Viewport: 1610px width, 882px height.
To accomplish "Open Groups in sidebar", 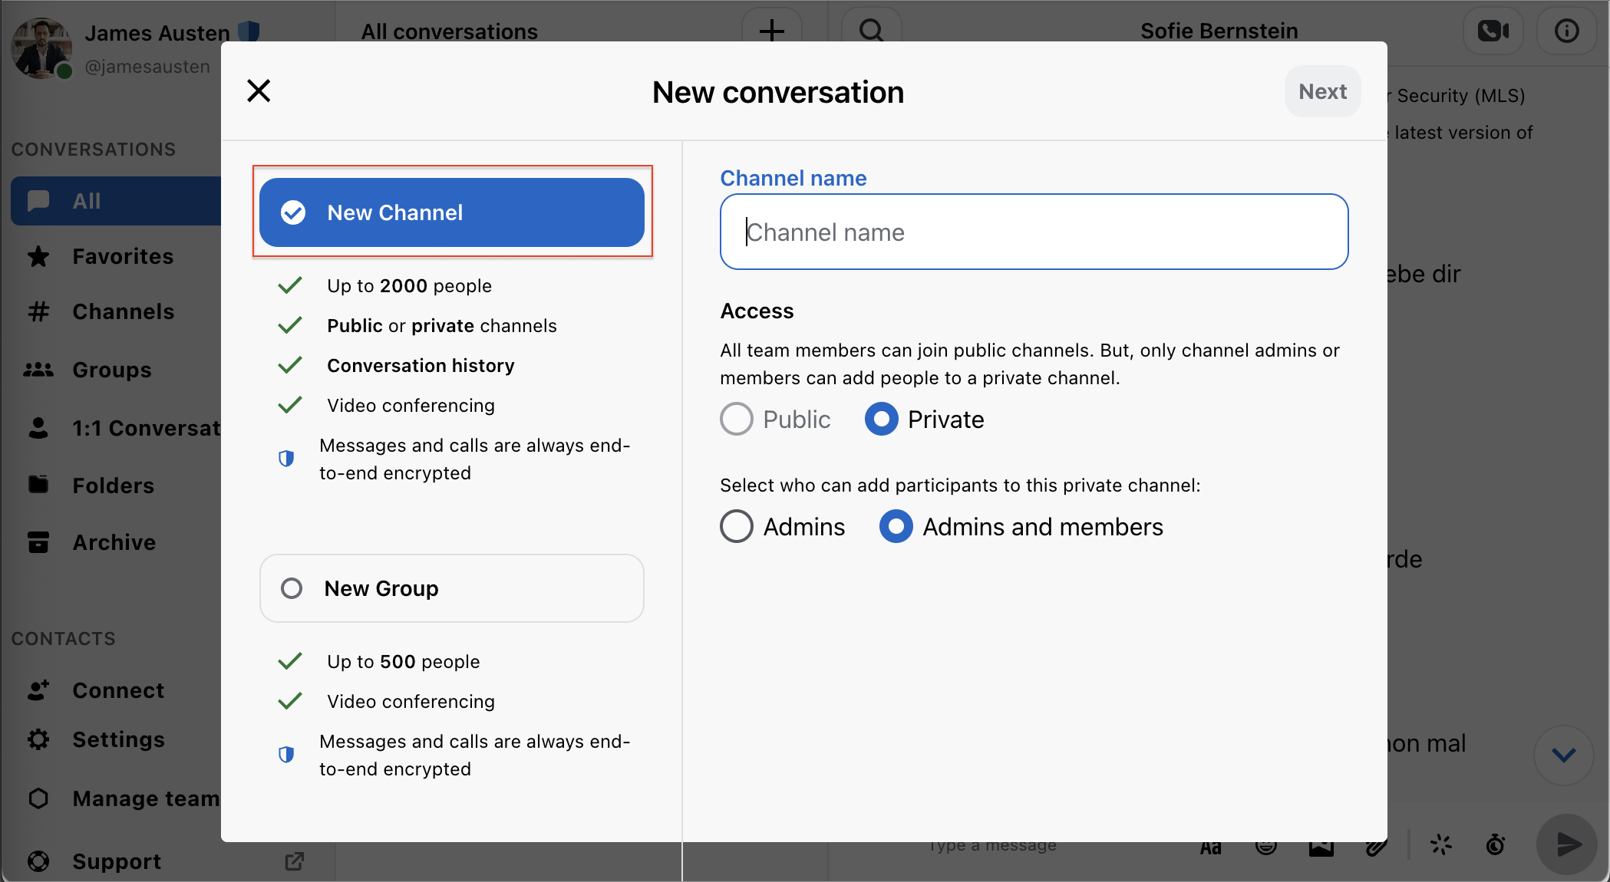I will point(111,370).
